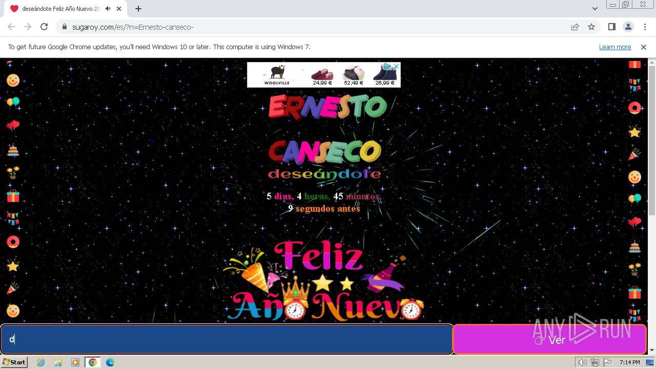Screen dimensions: 656x369
Task: Go forward to the next page
Action: 28,27
